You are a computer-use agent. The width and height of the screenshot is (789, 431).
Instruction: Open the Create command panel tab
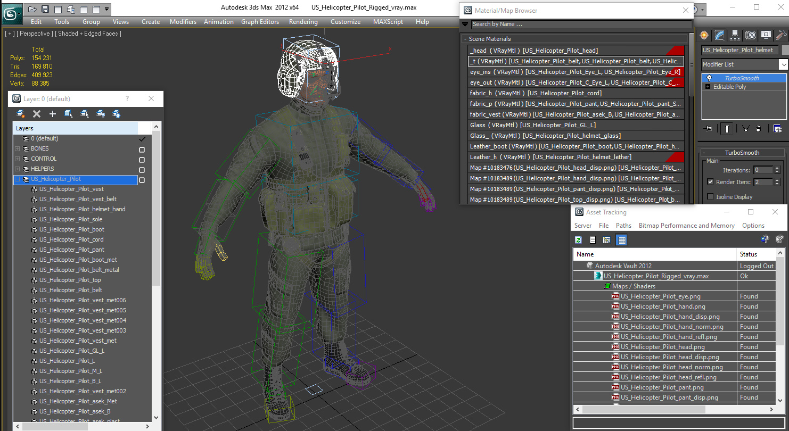pos(705,35)
